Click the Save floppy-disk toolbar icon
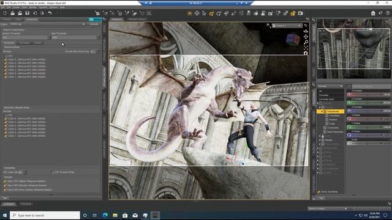Screen dimensions: 392x220 pyautogui.click(x=28, y=13)
